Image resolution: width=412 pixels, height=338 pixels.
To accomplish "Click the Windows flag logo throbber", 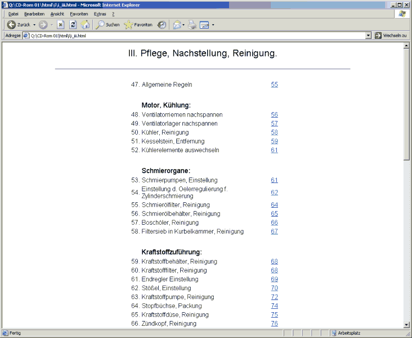I will tap(402, 14).
